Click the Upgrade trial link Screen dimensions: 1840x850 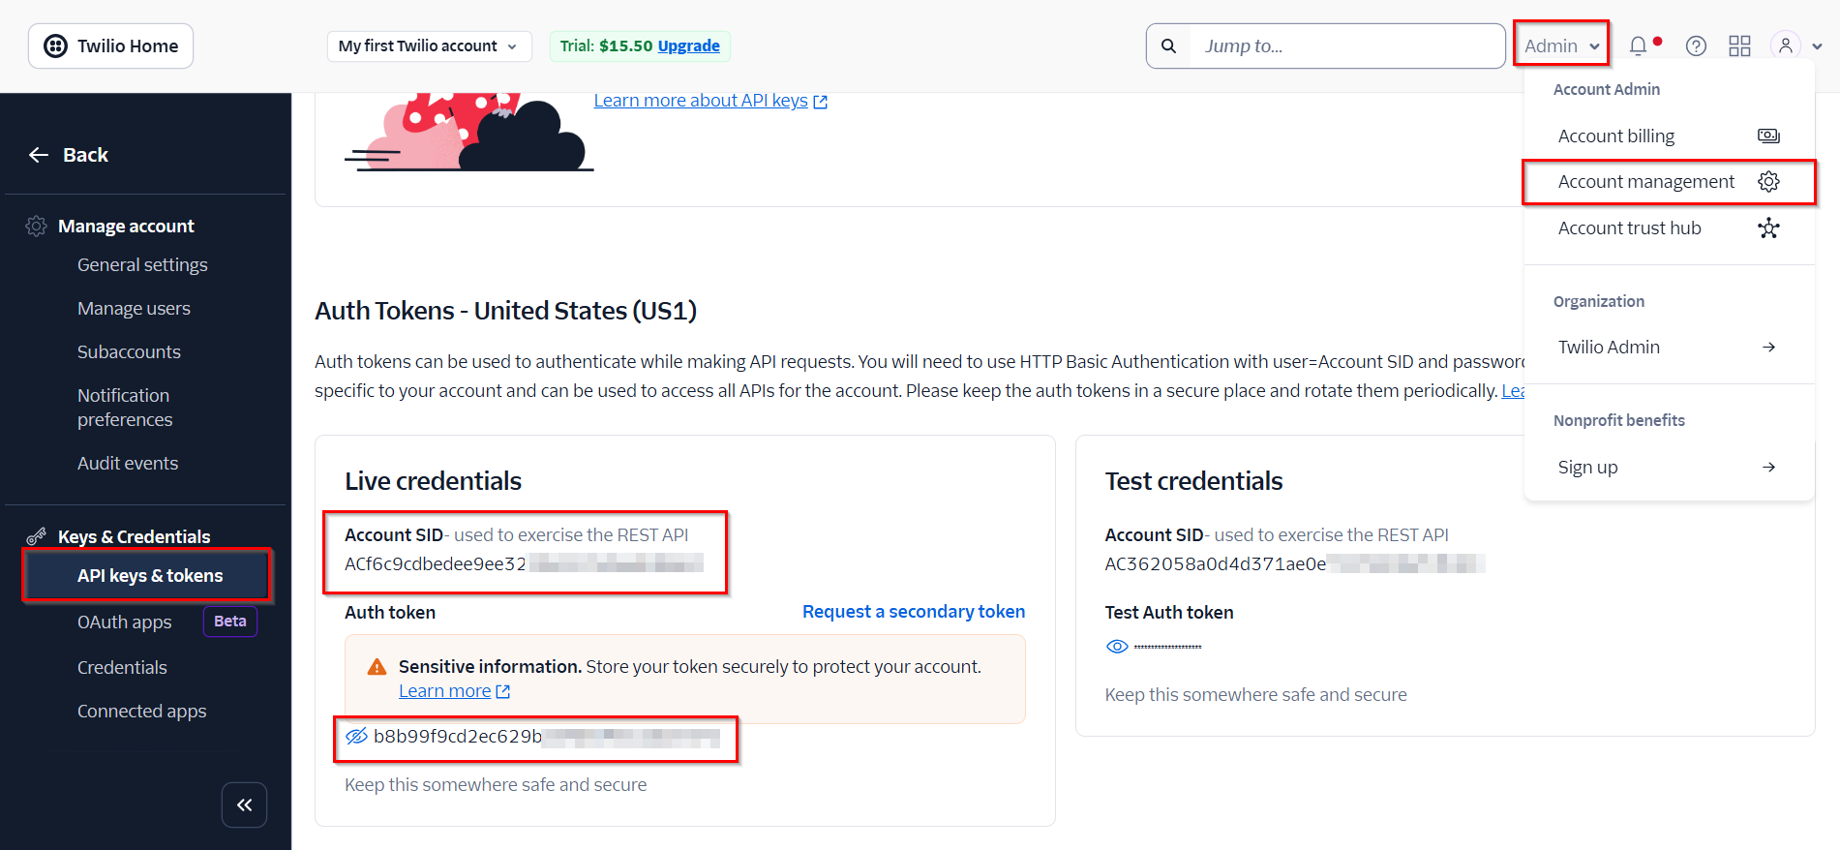point(688,46)
